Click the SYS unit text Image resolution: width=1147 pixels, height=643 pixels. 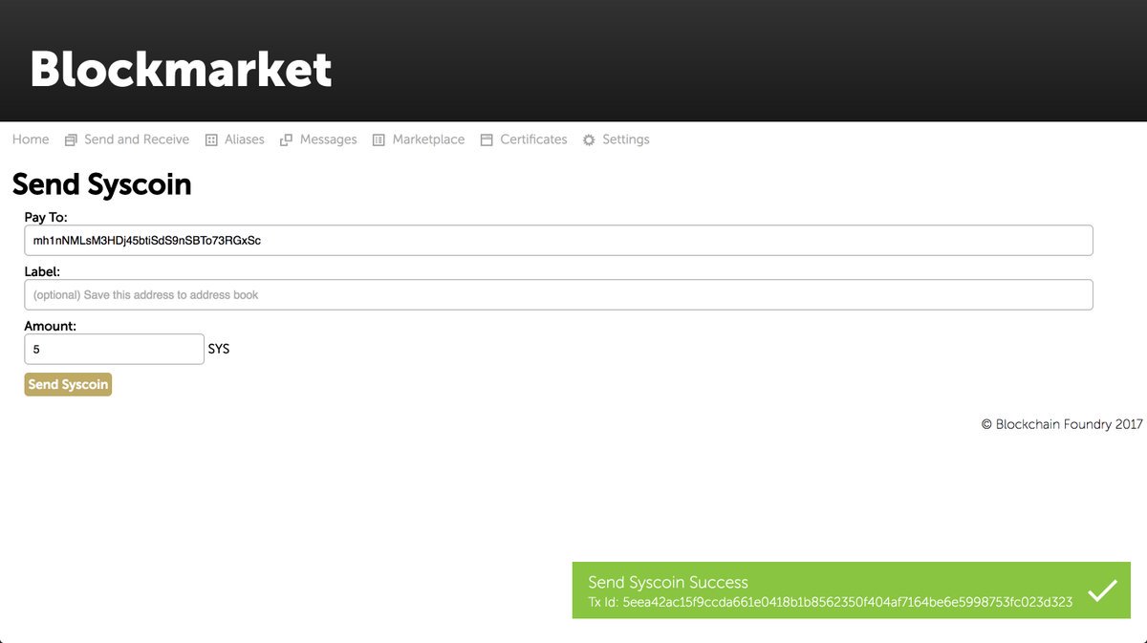pos(219,349)
